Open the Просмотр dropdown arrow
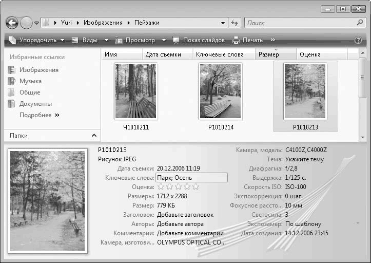Screen dimensions: 371x263 pos(164,40)
